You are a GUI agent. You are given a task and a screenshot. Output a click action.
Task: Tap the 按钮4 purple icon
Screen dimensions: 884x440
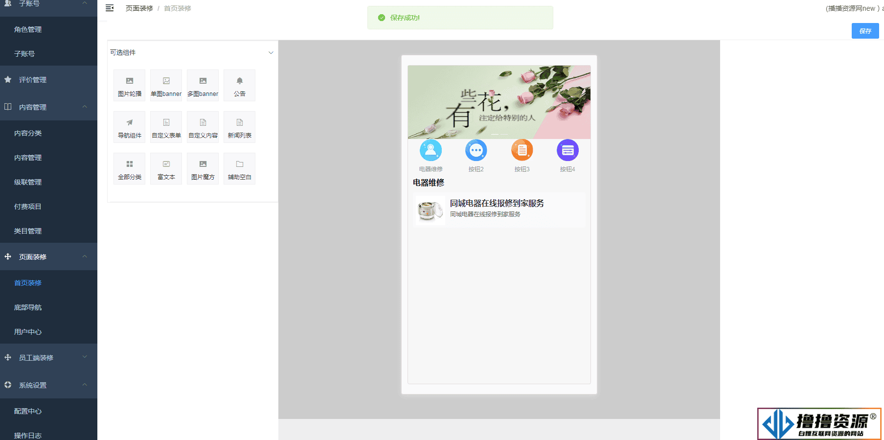[x=567, y=150]
